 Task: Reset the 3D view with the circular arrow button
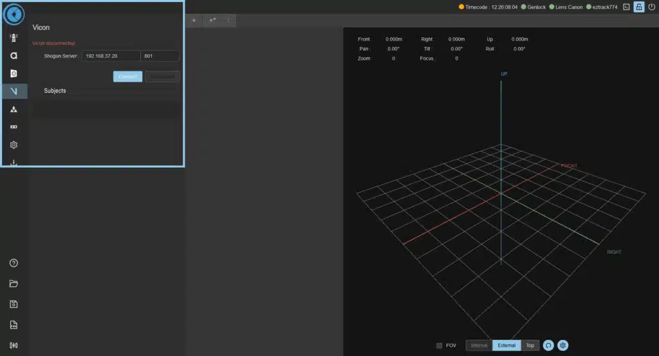click(548, 346)
